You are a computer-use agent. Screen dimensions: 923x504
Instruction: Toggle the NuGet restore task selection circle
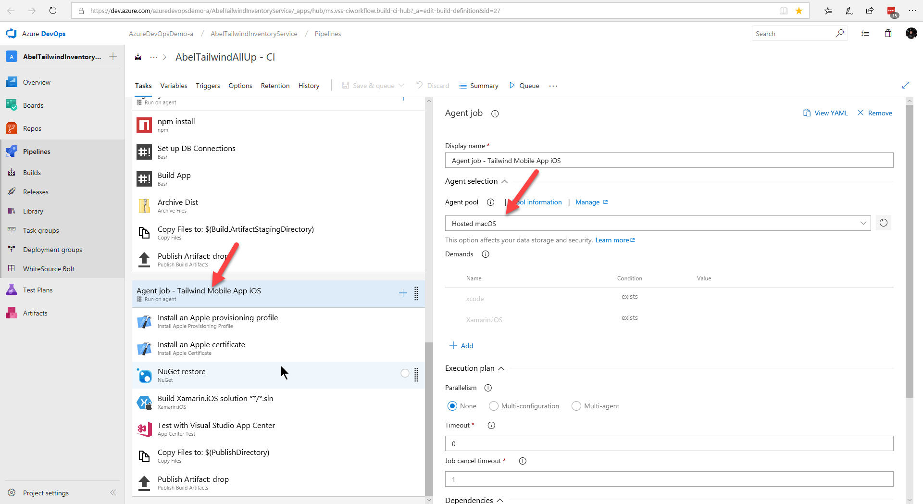[405, 373]
